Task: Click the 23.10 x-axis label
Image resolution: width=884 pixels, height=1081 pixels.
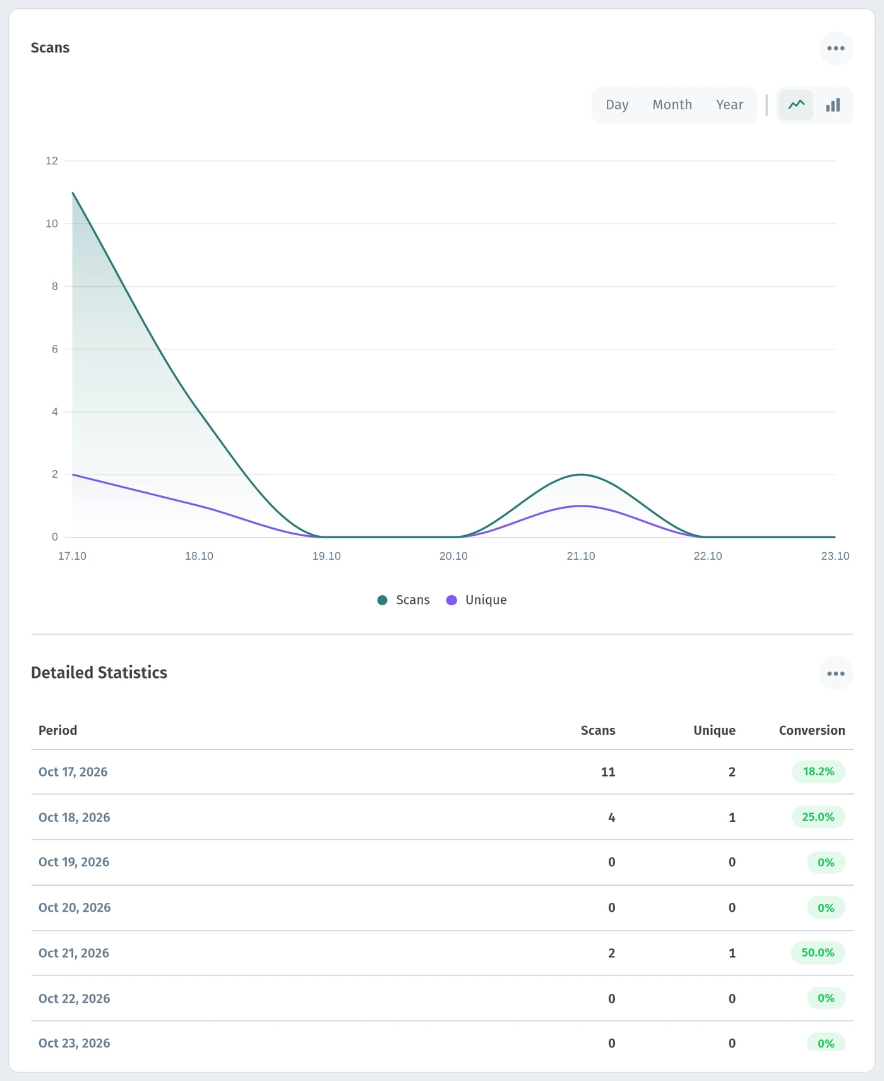Action: click(x=835, y=556)
